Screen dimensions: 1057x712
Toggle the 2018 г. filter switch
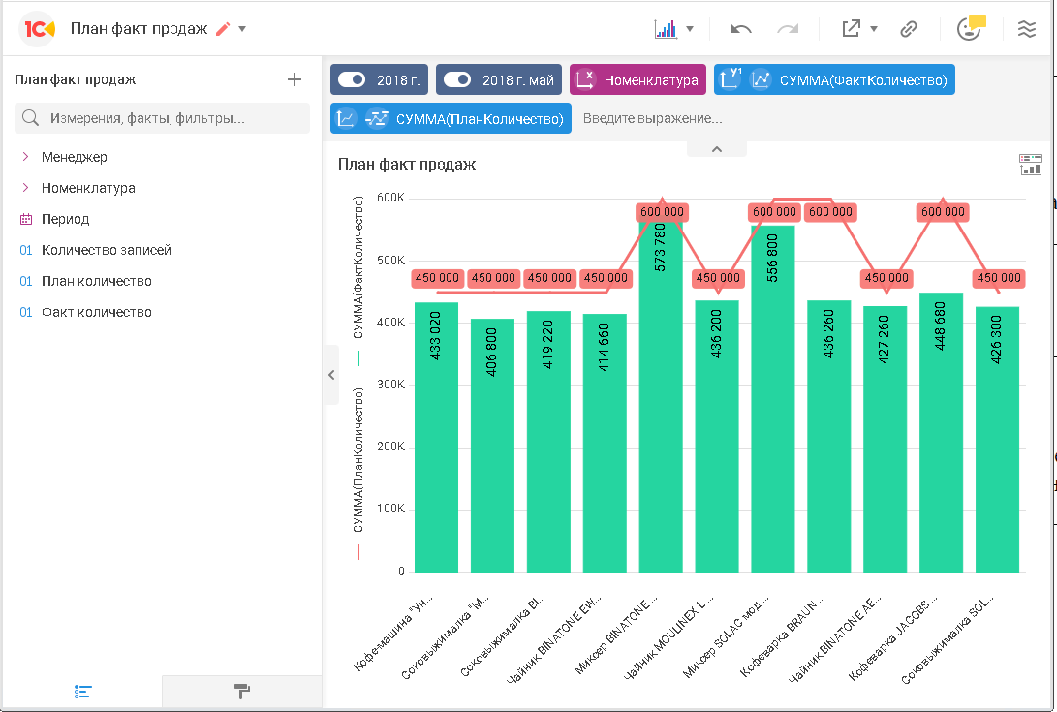coord(352,80)
